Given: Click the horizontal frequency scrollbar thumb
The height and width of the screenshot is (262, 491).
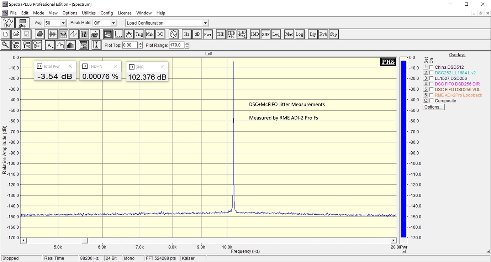Looking at the screenshot, I should click(x=85, y=241).
